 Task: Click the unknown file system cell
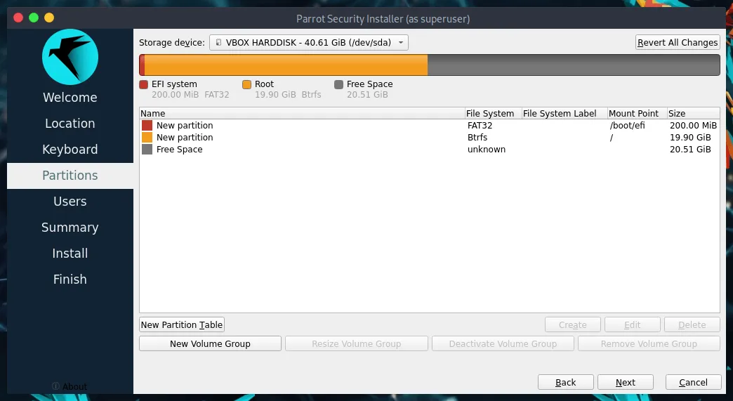click(x=487, y=150)
